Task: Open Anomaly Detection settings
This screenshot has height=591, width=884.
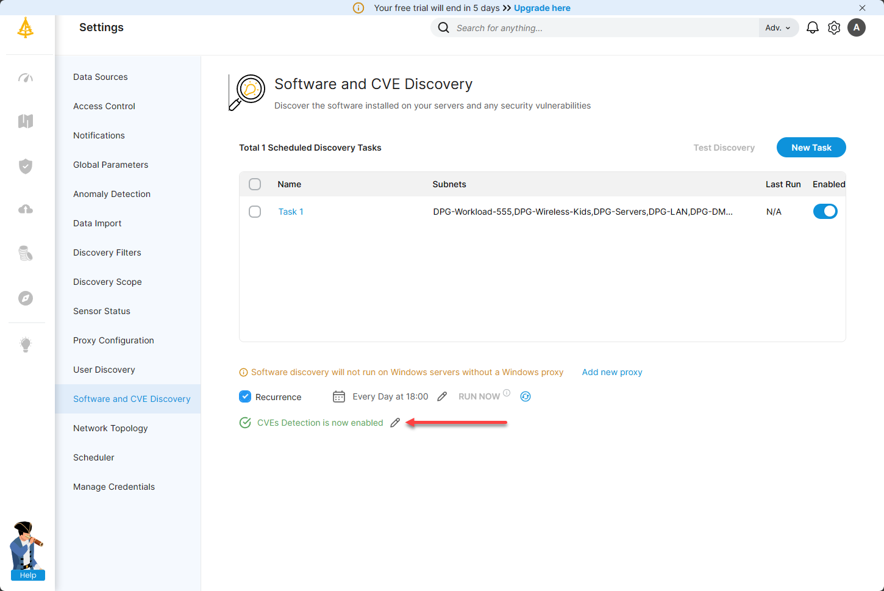Action: tap(112, 194)
